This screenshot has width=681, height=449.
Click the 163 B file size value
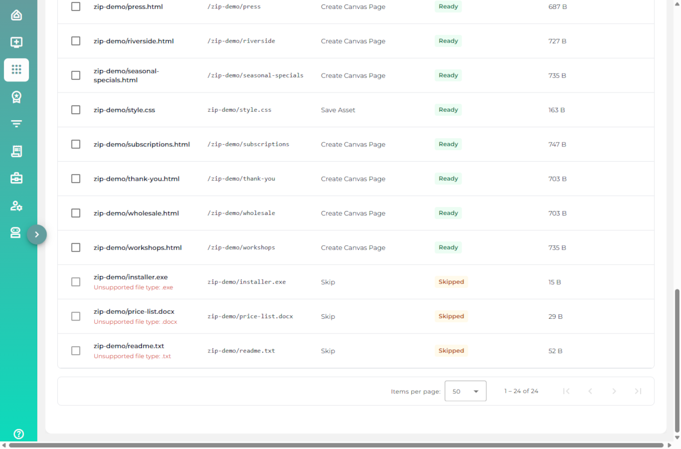click(557, 110)
